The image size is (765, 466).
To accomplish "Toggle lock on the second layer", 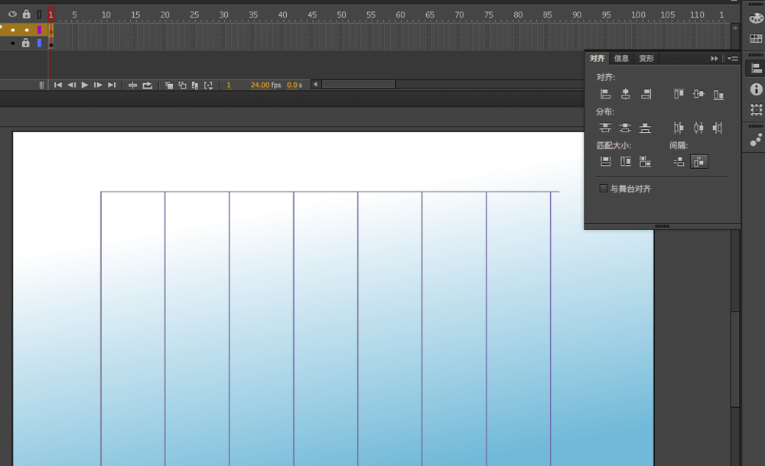I will click(x=26, y=43).
